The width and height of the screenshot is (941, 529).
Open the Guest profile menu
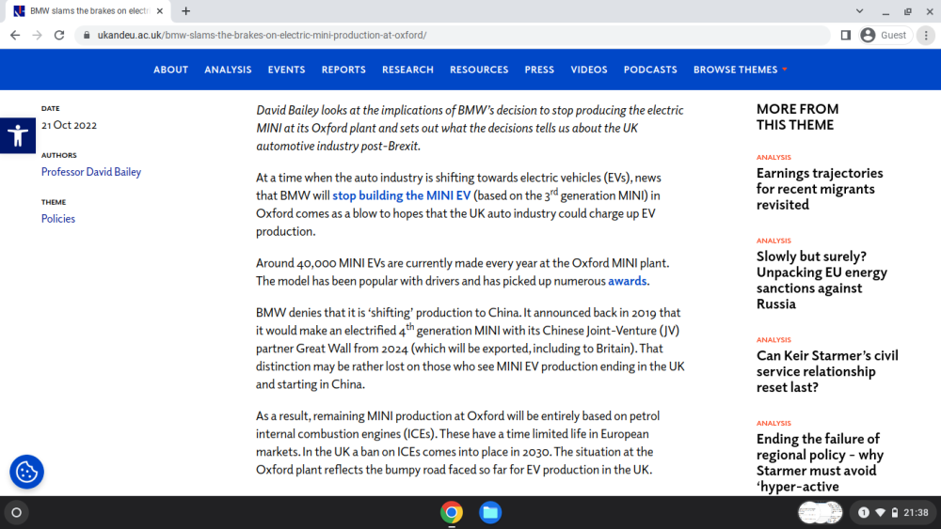pyautogui.click(x=885, y=36)
